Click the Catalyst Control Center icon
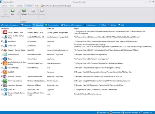This screenshot has width=155, height=114. 5,50
